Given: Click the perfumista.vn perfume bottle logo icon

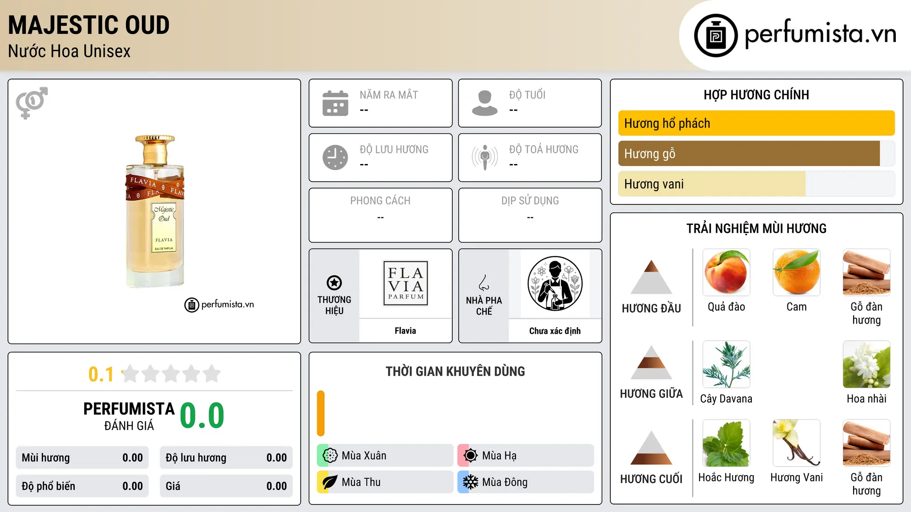Looking at the screenshot, I should click(x=716, y=36).
